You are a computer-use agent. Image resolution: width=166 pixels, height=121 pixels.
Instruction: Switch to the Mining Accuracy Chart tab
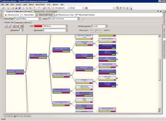pos(64,15)
